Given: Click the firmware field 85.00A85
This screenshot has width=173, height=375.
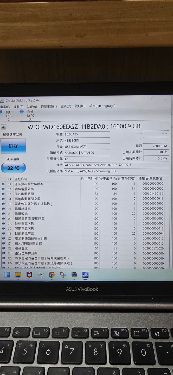Looking at the screenshot, I should (87, 134).
